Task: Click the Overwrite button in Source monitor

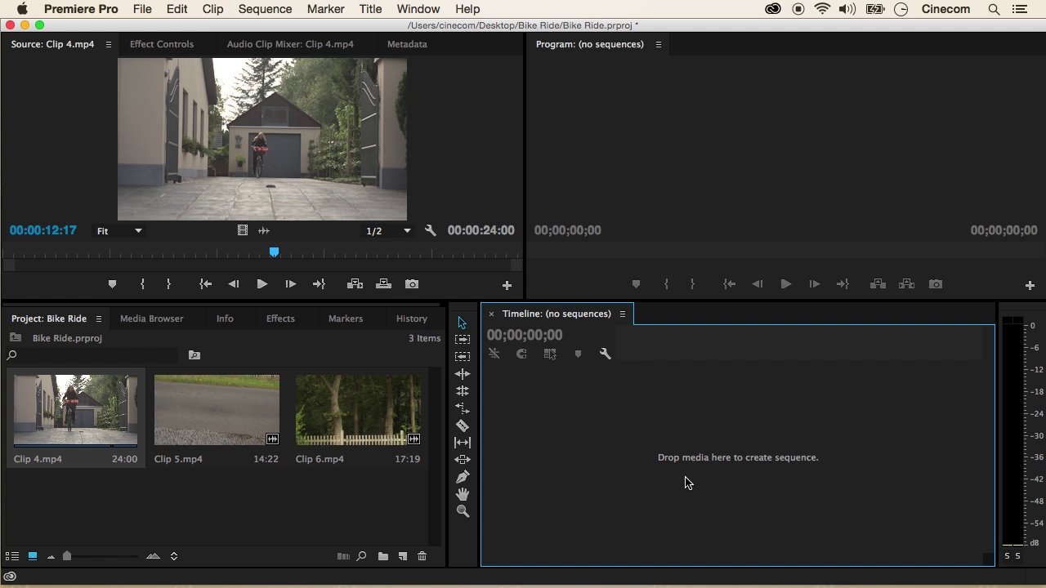Action: tap(383, 284)
